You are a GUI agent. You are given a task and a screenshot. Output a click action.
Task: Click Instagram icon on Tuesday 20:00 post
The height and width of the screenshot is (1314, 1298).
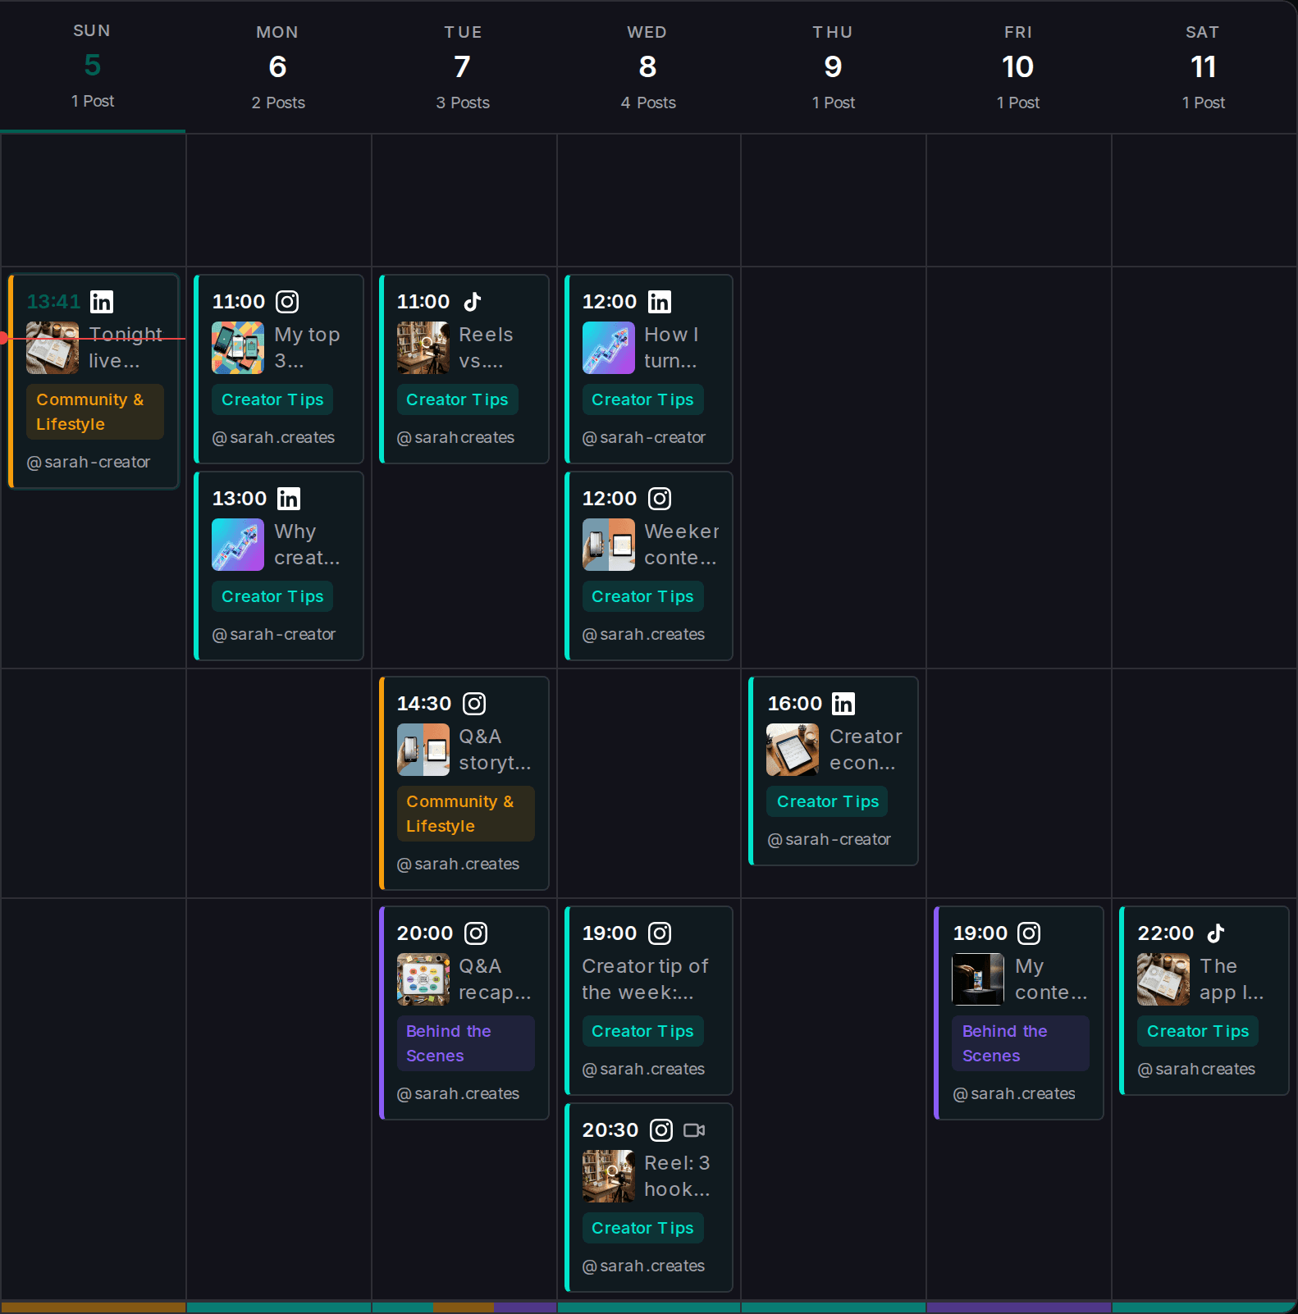point(476,933)
